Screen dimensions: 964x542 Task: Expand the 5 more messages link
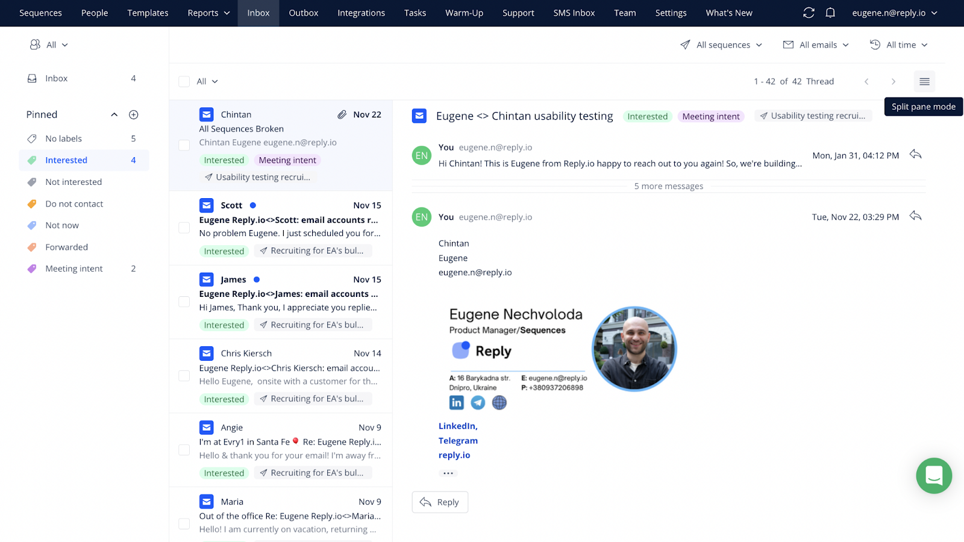point(669,185)
